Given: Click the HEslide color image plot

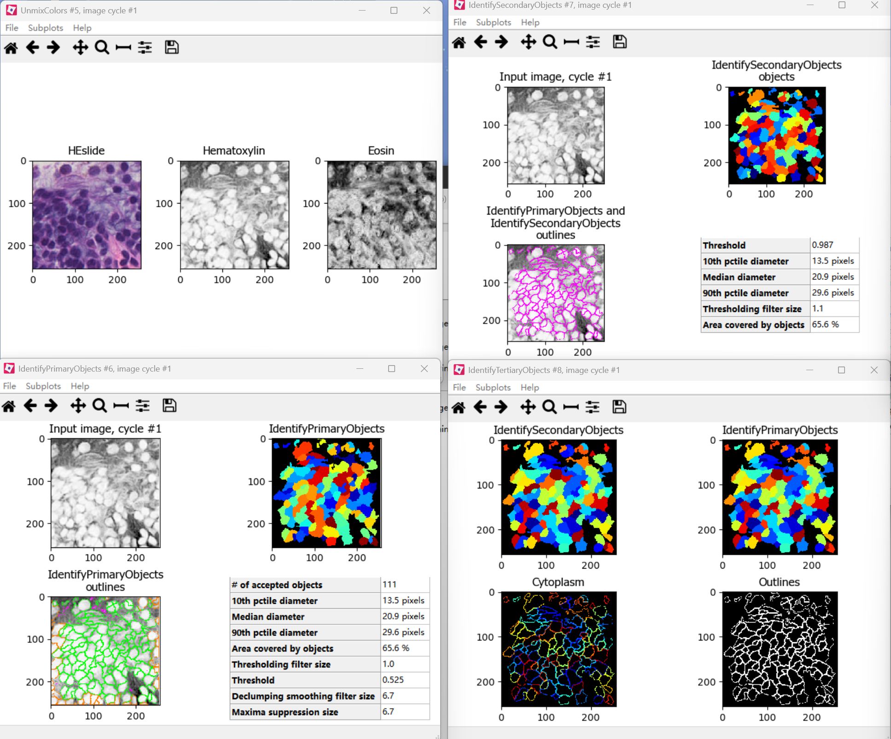Looking at the screenshot, I should click(87, 215).
